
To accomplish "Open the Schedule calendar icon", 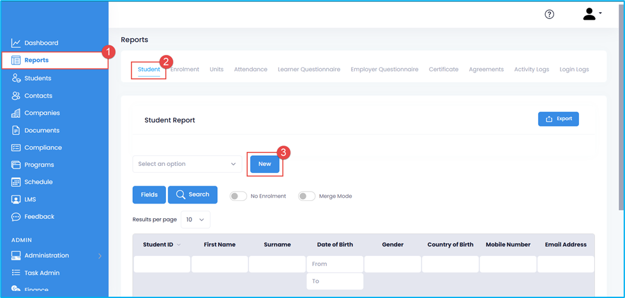I will pyautogui.click(x=16, y=182).
